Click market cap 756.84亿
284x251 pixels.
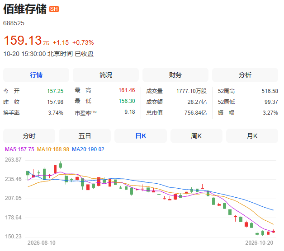[196, 113]
